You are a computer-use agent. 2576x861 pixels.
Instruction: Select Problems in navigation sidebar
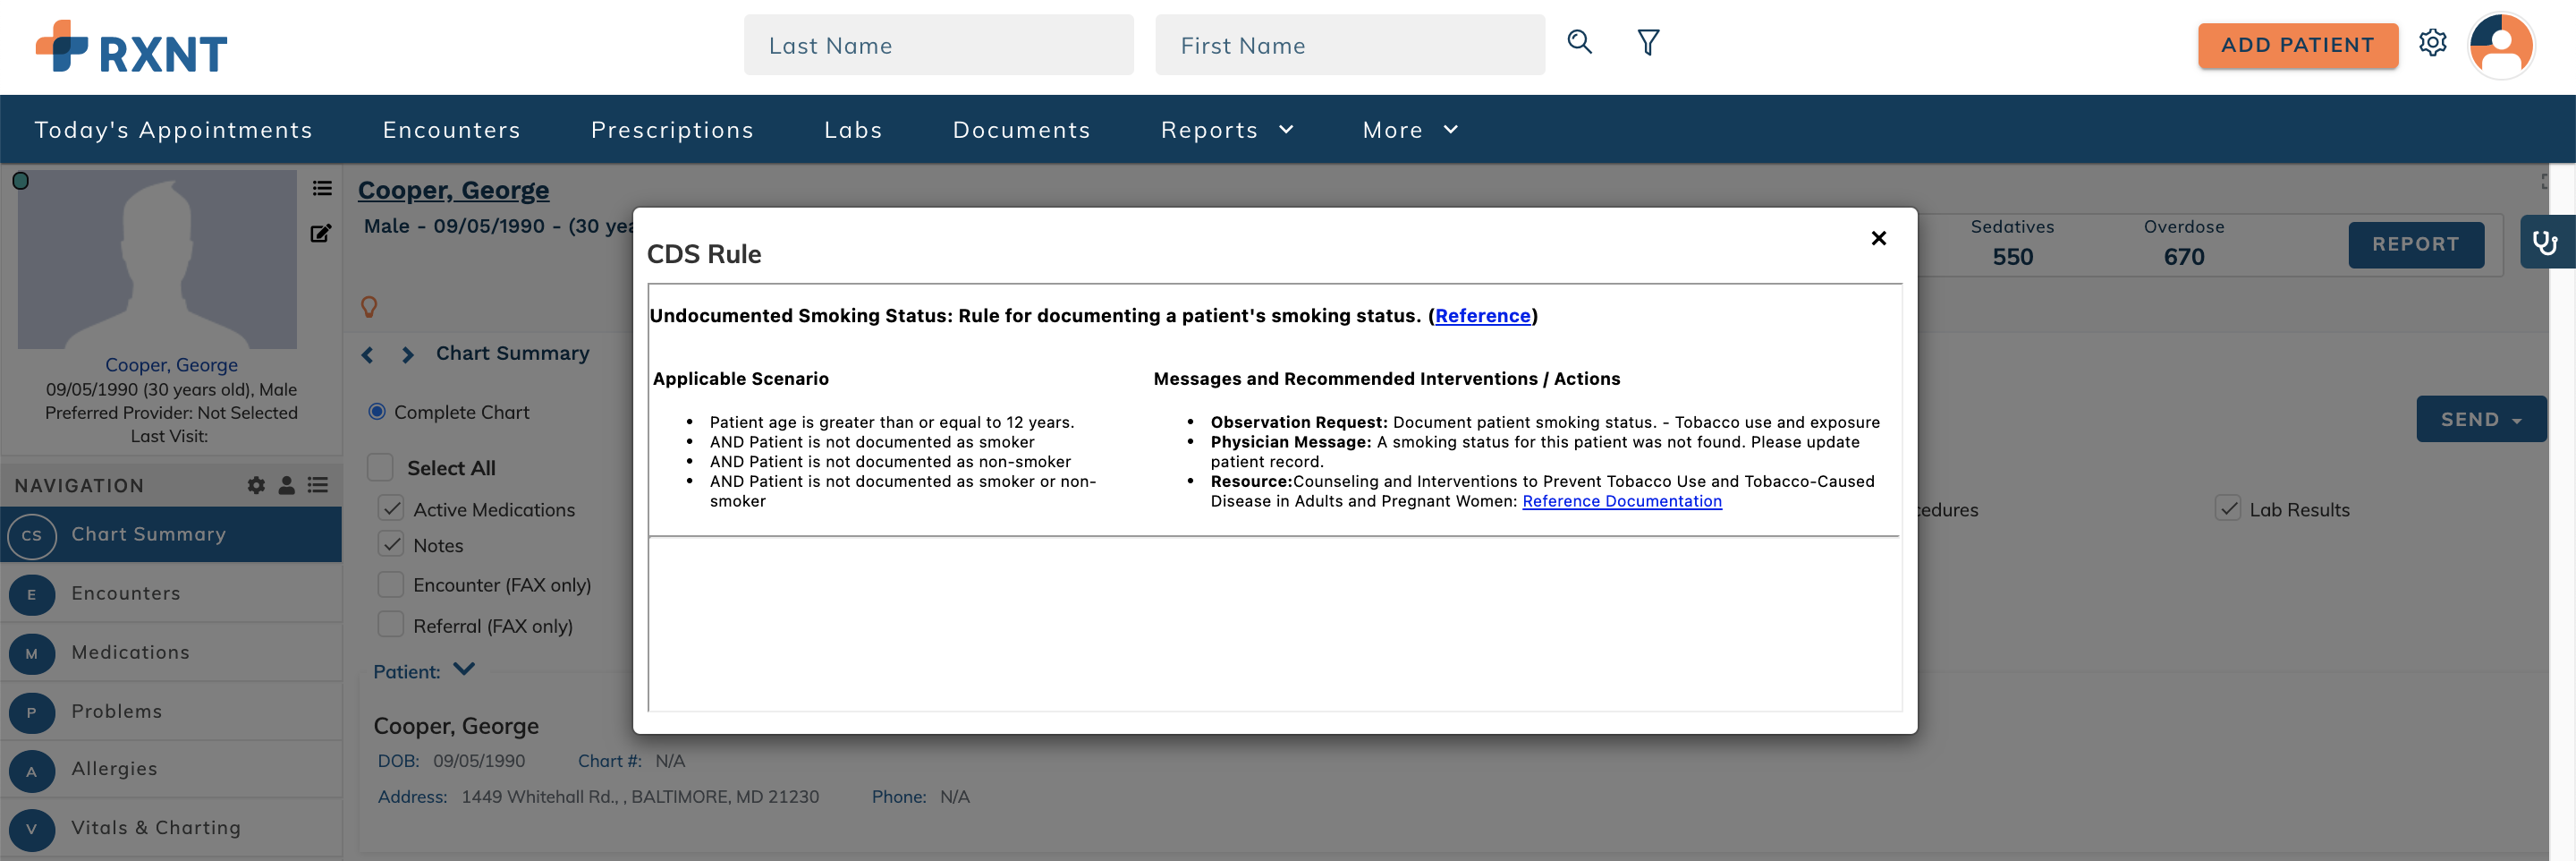171,712
